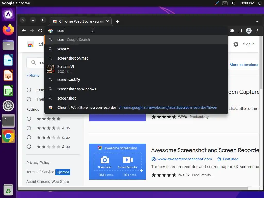Select three stars & up filter

tap(29, 137)
